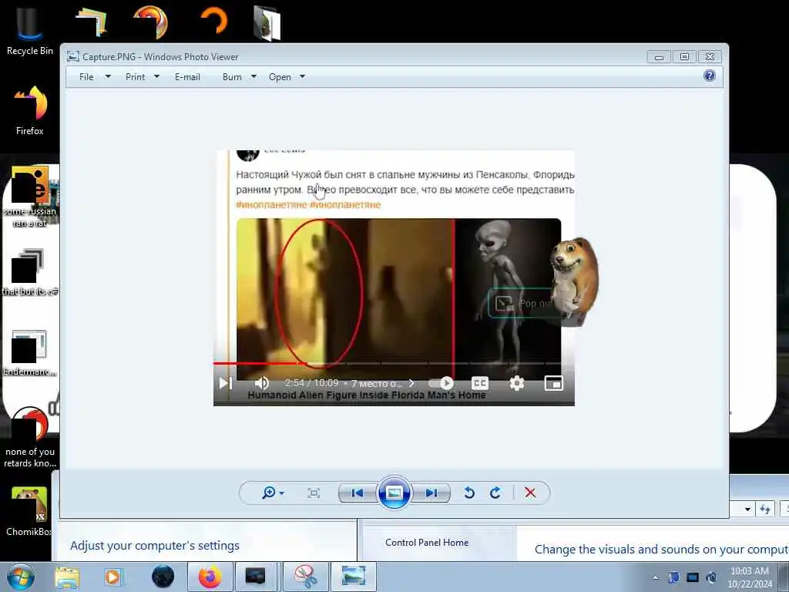The height and width of the screenshot is (592, 789).
Task: Select the 'that but its c#' desktop icon
Action: tap(30, 272)
